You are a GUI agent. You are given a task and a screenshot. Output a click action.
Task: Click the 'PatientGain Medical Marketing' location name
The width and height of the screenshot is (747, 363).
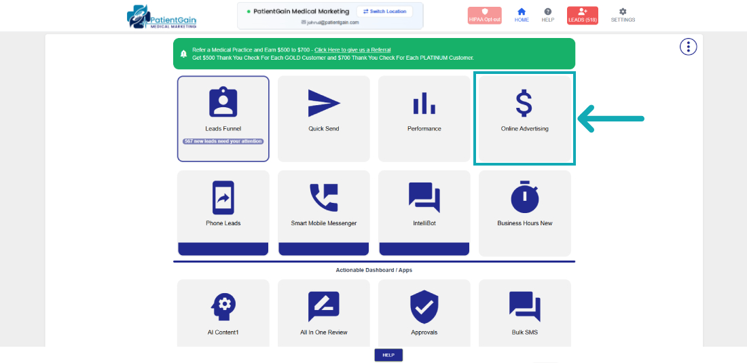click(302, 12)
